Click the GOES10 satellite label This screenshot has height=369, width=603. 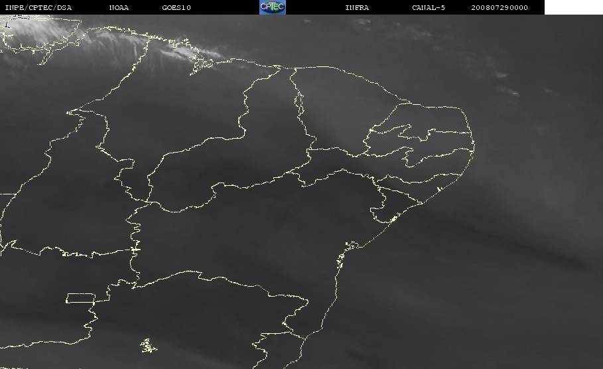176,8
